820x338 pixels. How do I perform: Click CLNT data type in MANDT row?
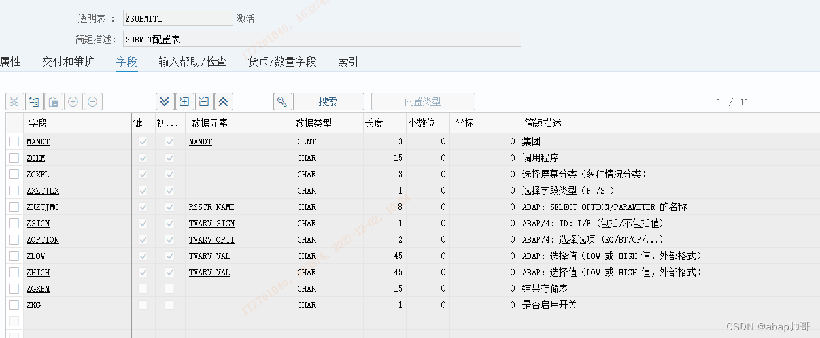[x=306, y=141]
